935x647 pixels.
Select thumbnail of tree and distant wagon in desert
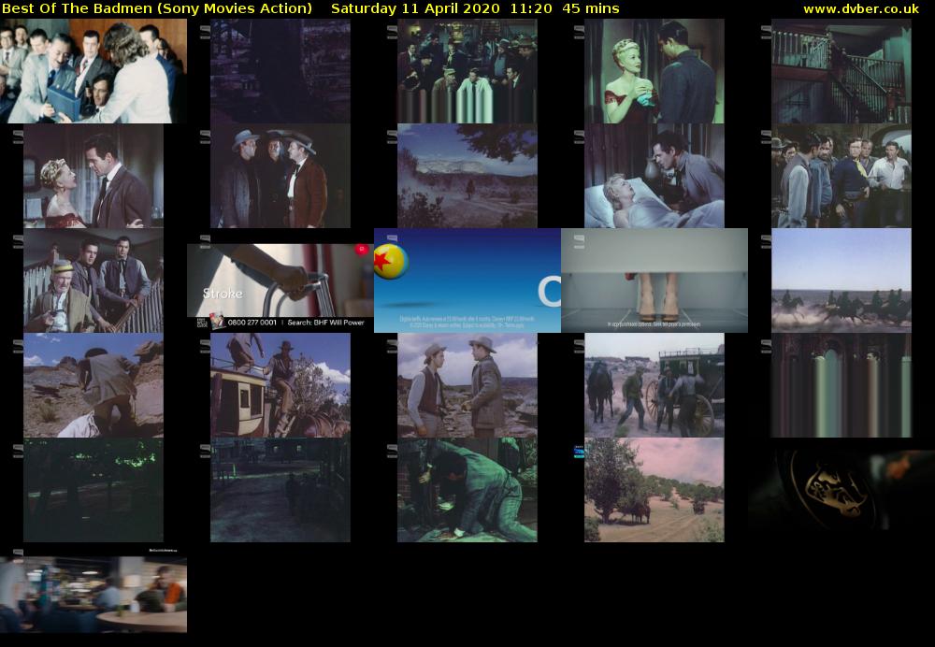tap(654, 490)
